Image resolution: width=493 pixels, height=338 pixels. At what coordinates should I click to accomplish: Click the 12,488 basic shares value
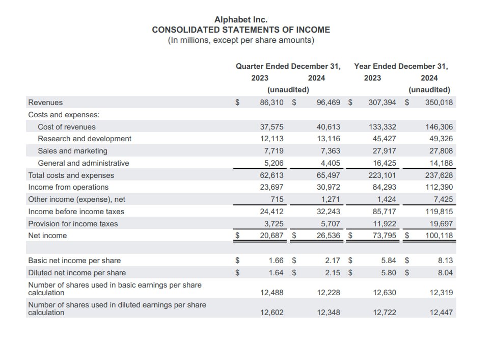click(x=272, y=293)
